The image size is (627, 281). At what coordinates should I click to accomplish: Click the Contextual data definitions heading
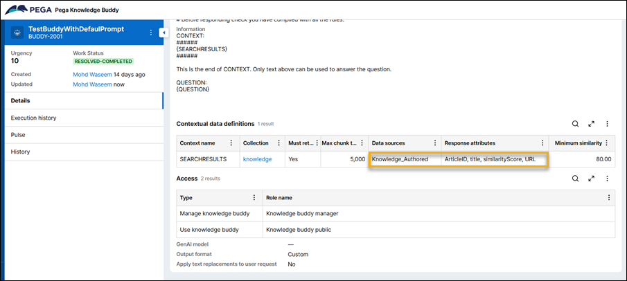[215, 124]
